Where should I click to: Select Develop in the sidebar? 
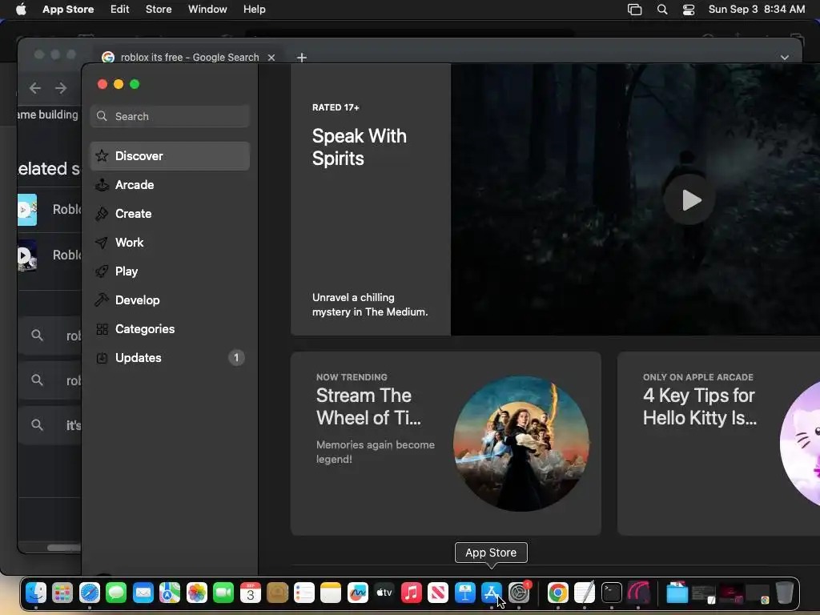(170, 299)
